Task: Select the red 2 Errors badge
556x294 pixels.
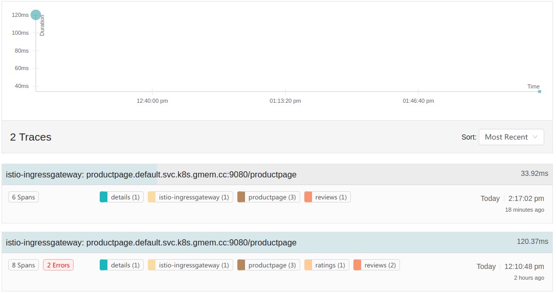Action: click(x=58, y=265)
